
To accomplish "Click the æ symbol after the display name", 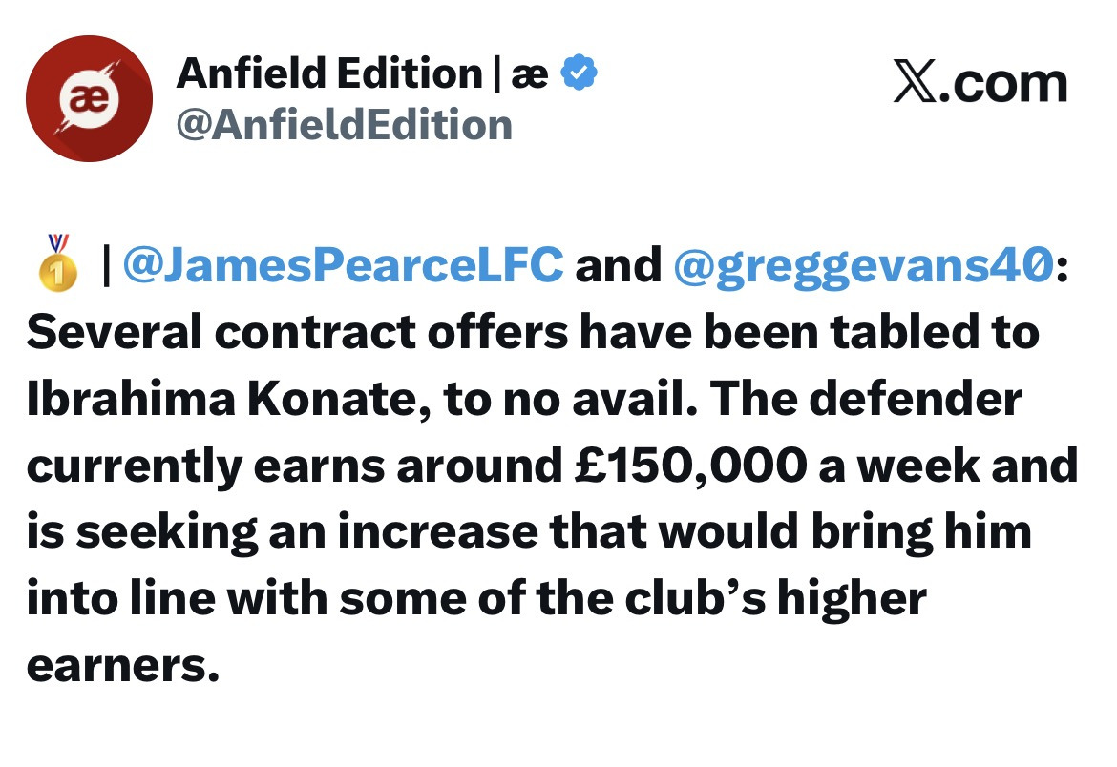I will (530, 74).
